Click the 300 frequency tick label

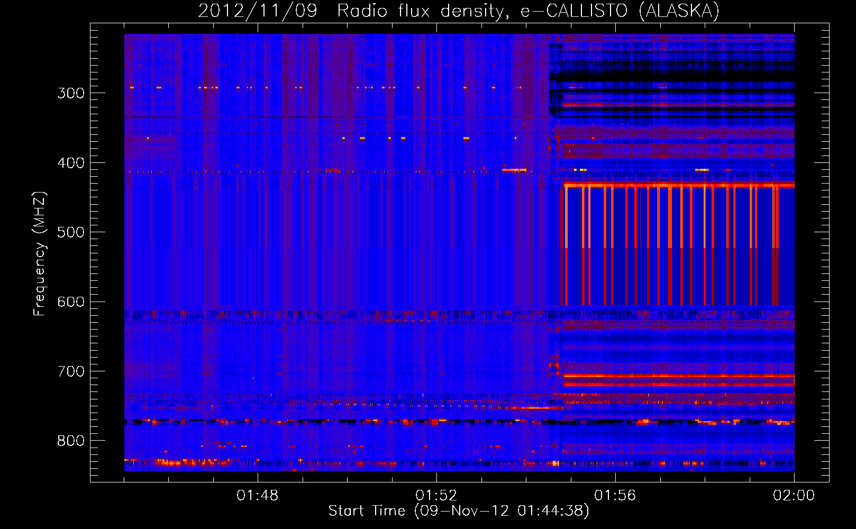point(71,93)
